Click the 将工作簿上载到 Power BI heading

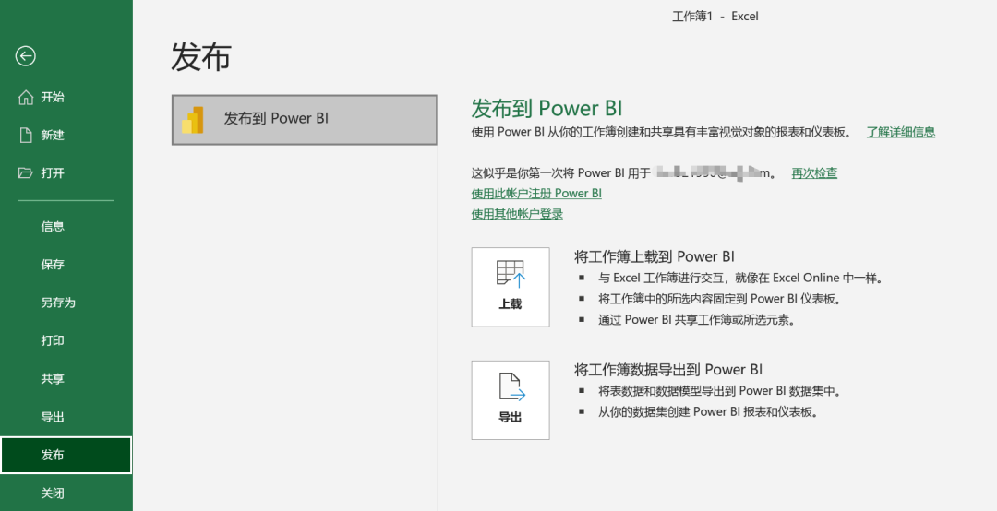pyautogui.click(x=655, y=256)
